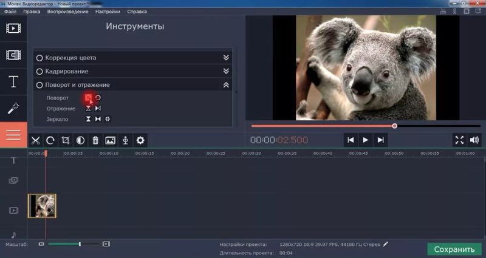Open the Titles tab with T icon
Screen dimensions: 486x258
pyautogui.click(x=13, y=82)
